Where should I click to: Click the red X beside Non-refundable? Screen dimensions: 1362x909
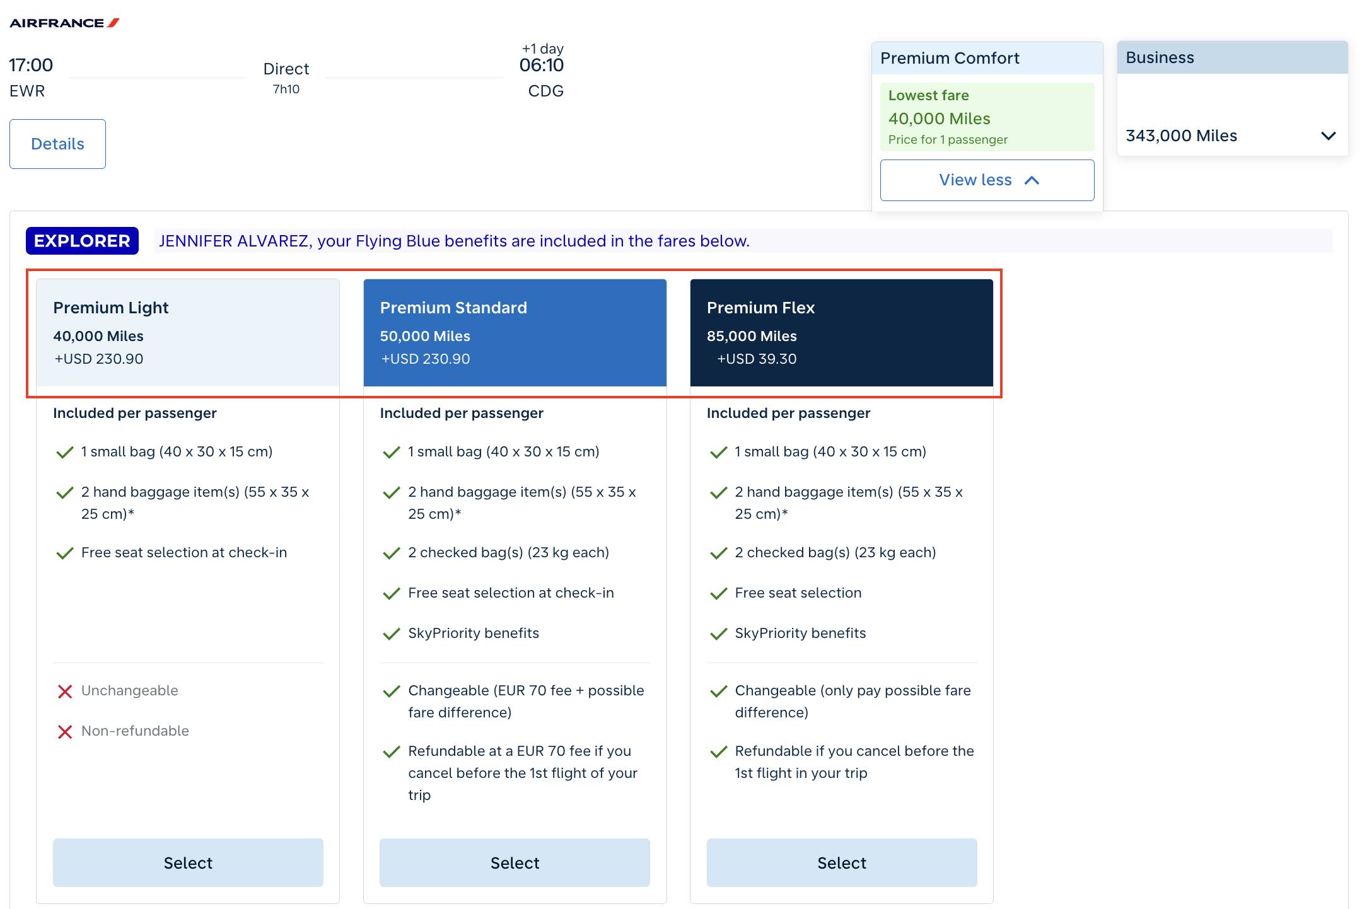tap(65, 732)
